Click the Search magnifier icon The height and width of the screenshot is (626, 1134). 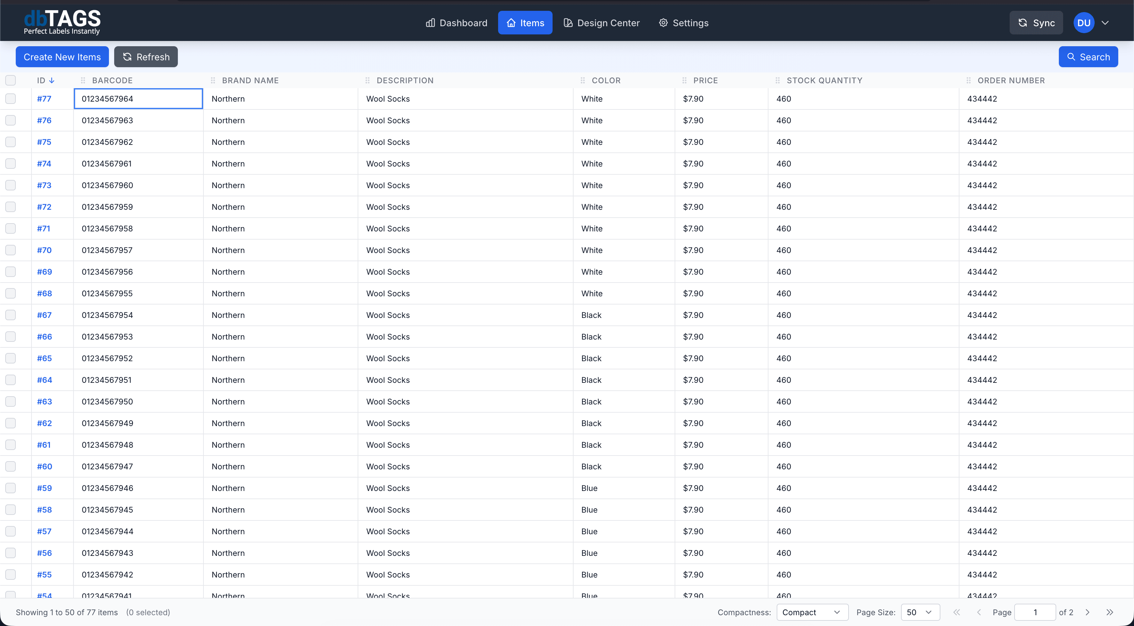tap(1071, 57)
